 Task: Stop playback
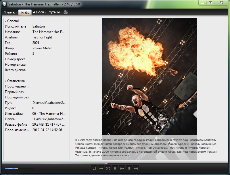click(x=115, y=168)
